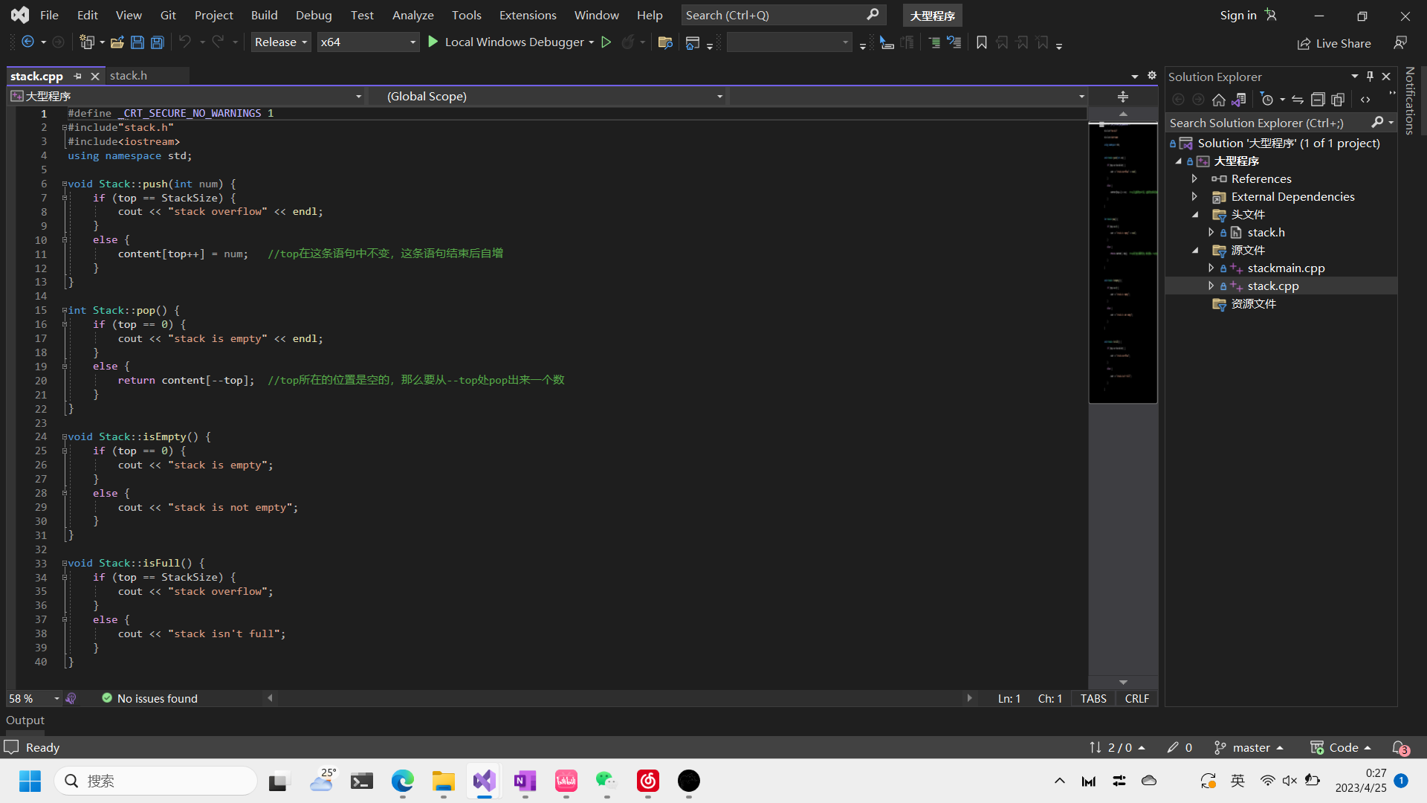Toggle auto-hide pin on Solution Explorer
Viewport: 1427px width, 803px height.
(1370, 77)
